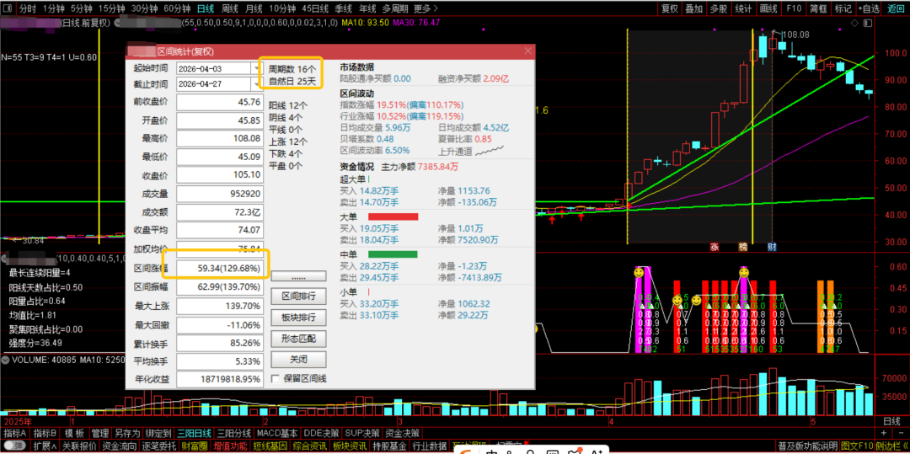Click the 前收盘价 value field
Screen dimensions: 910x454
[x=219, y=101]
